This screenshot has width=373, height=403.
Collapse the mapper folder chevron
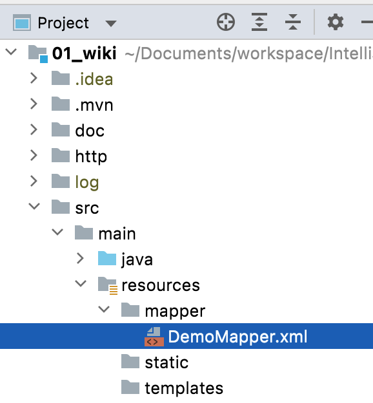click(104, 309)
